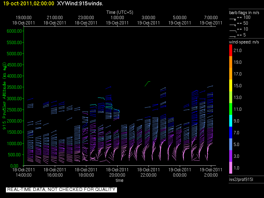Click the 5500.00 altitude tick label
264x198 pixels.
click(x=14, y=43)
